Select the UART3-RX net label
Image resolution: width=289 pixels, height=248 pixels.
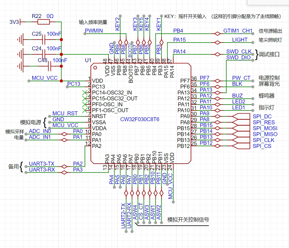coord(42,170)
